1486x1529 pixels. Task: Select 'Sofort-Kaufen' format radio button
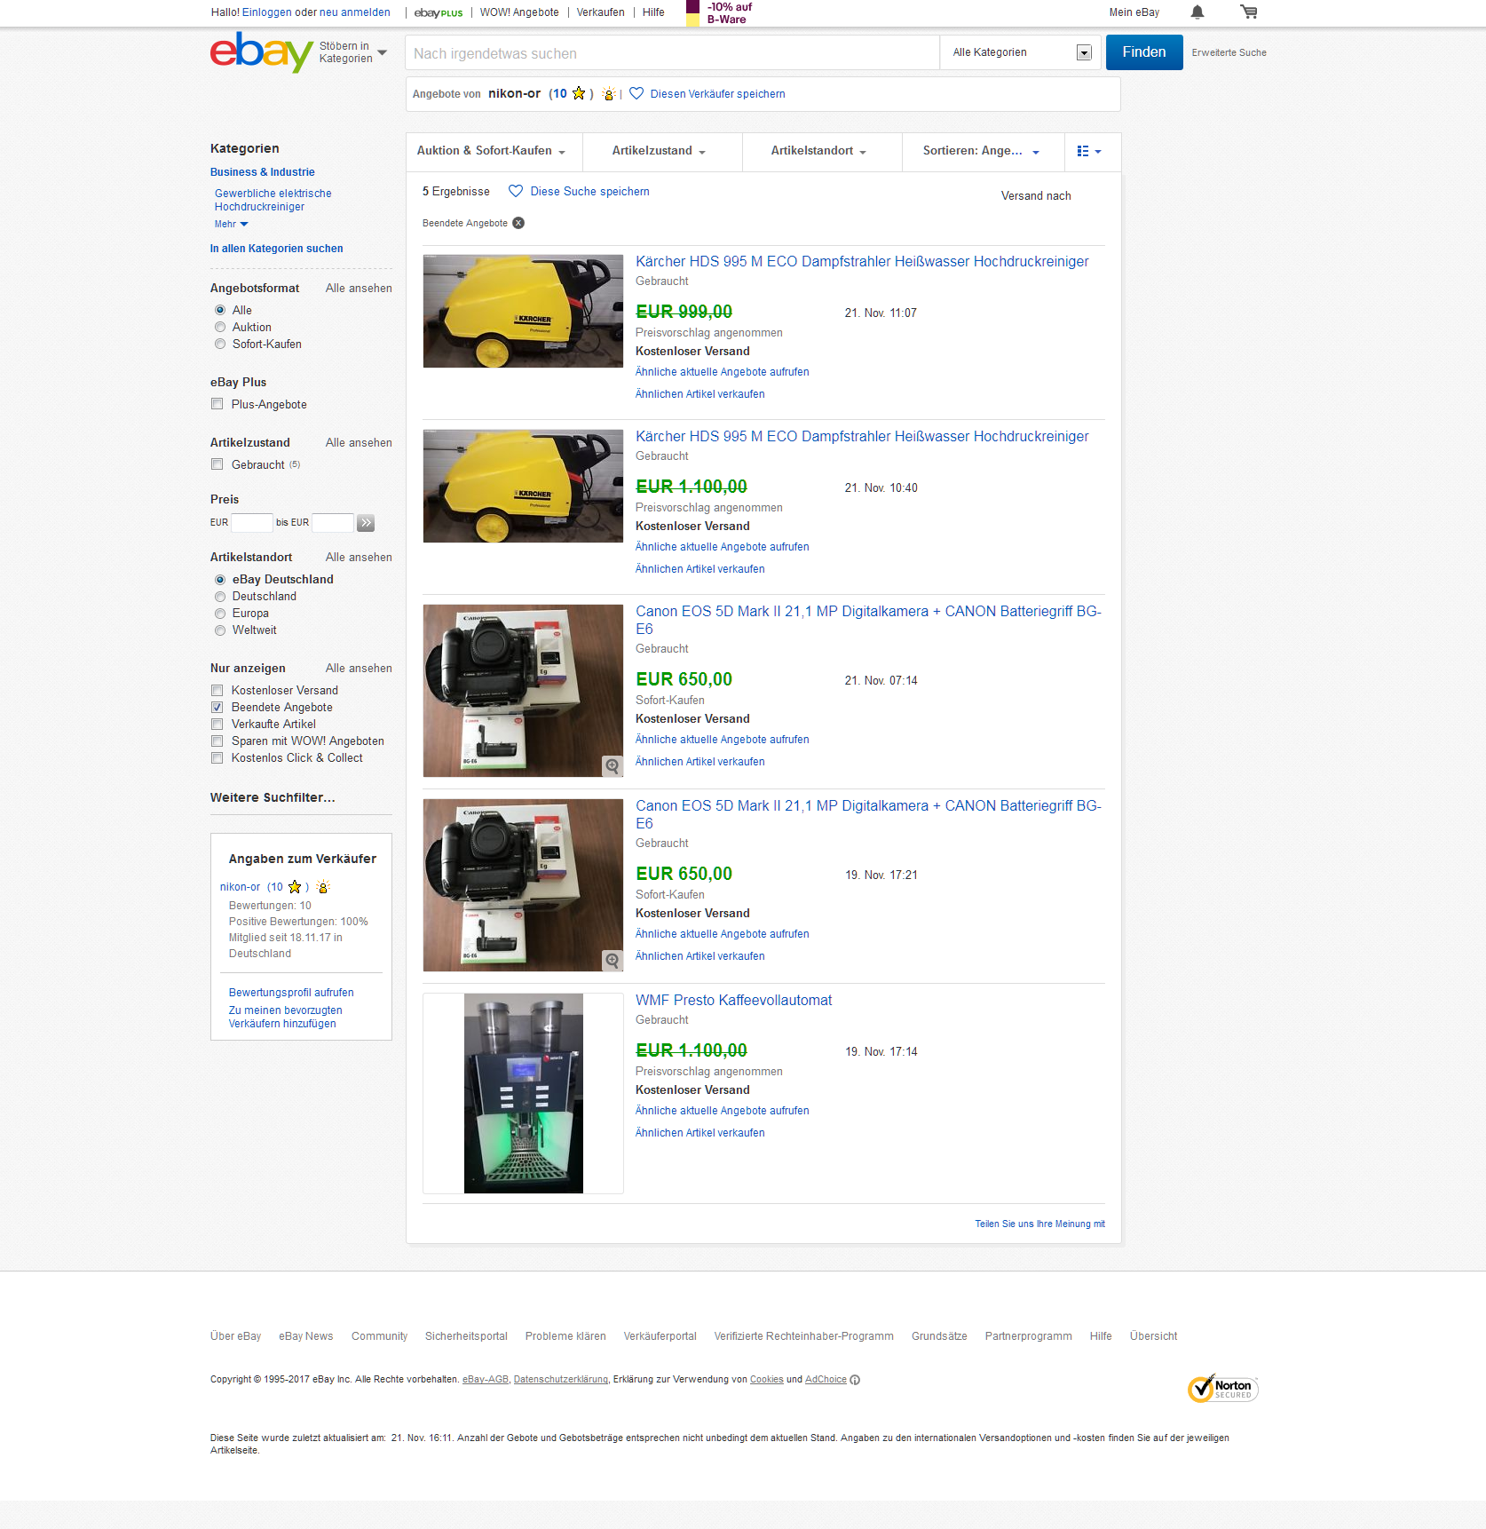pos(220,344)
